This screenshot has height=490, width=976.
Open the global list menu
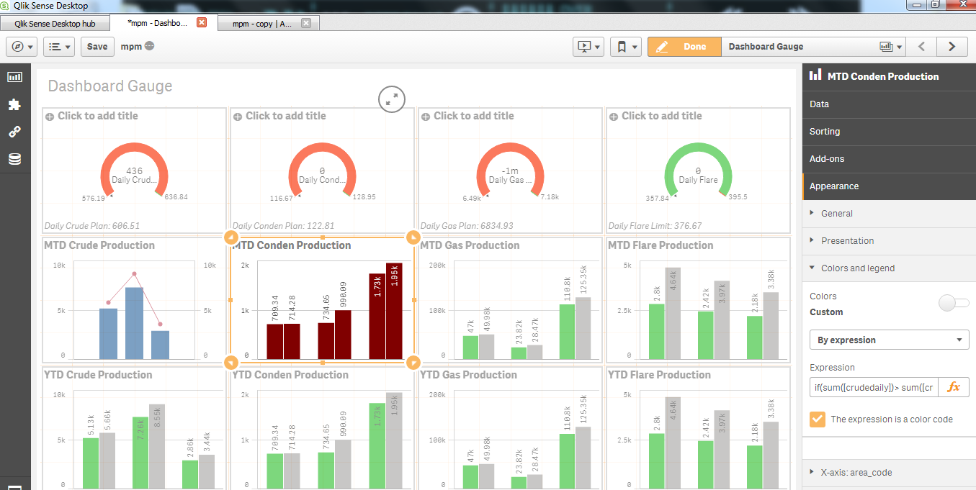[x=59, y=47]
